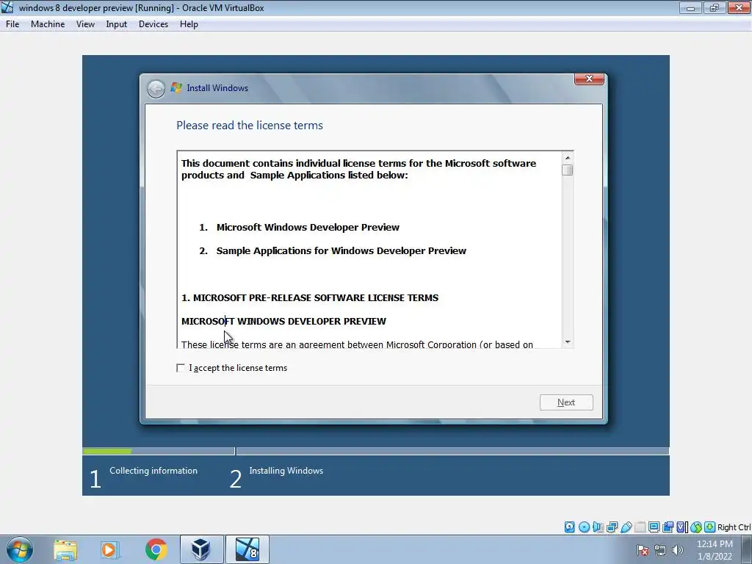Screen dimensions: 752x564
Task: Open the Input menu
Action: pyautogui.click(x=117, y=24)
